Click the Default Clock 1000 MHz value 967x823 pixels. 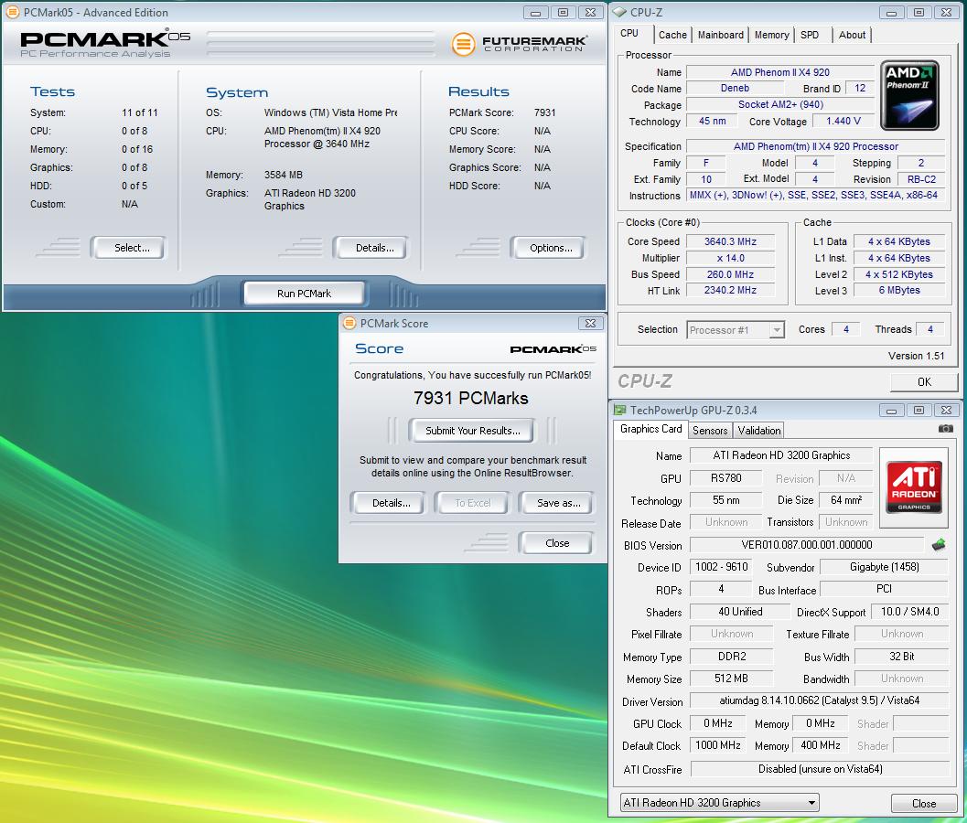coord(718,746)
